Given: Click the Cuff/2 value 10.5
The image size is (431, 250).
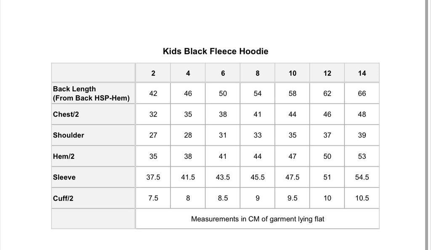Looking at the screenshot, I should (362, 198).
